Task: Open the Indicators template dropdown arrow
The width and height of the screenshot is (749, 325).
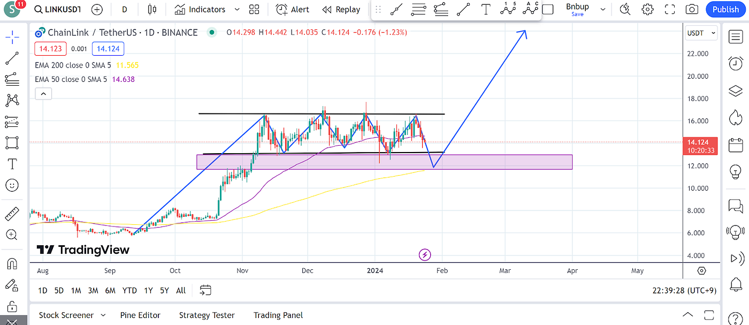Action: coord(236,9)
